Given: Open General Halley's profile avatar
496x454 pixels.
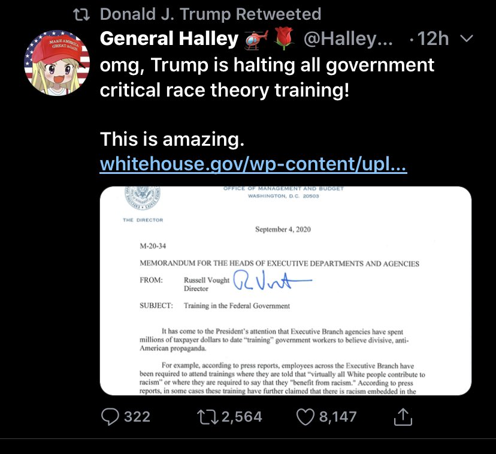Looking at the screenshot, I should coord(57,64).
